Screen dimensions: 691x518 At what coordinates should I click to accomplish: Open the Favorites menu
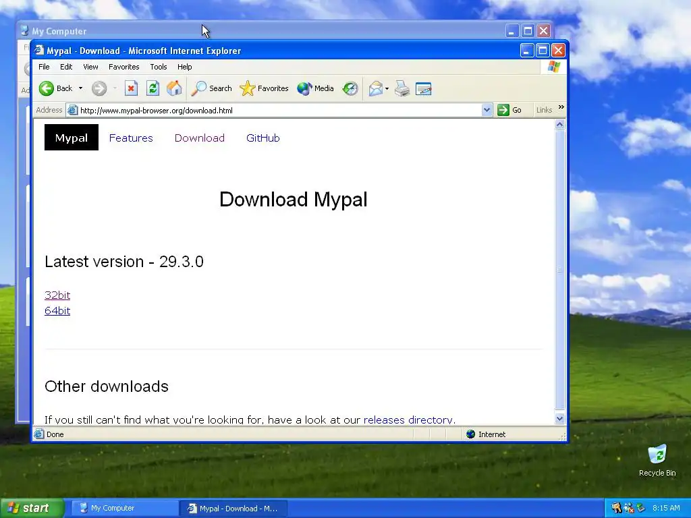pos(124,67)
